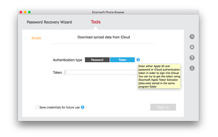Click 'Download synced data from iCloud' heading
218x137 pixels.
coord(104,37)
